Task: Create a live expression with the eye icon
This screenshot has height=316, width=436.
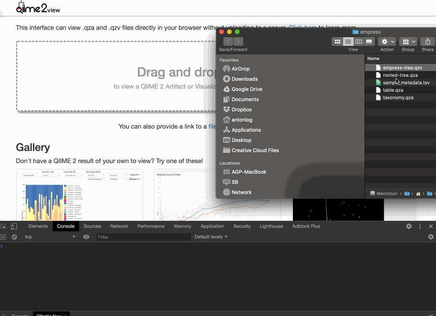Action: [x=86, y=237]
